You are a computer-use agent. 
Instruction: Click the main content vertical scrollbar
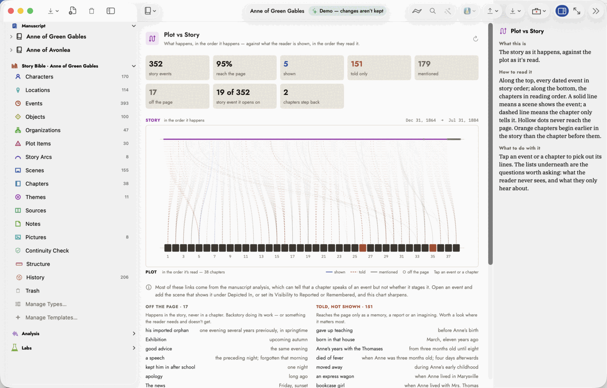coord(490,143)
